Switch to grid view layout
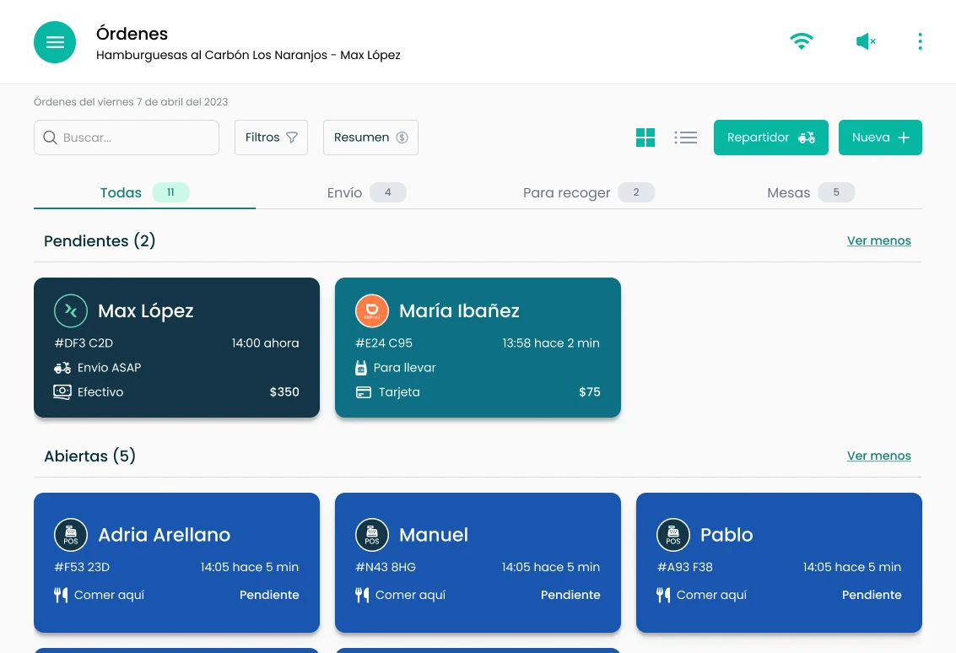The image size is (956, 653). point(645,138)
